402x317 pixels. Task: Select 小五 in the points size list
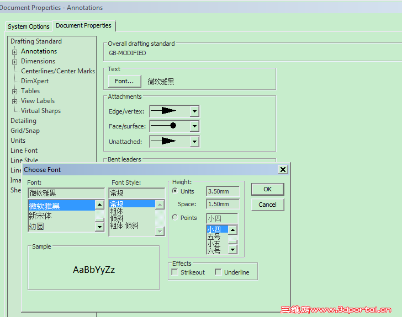217,244
